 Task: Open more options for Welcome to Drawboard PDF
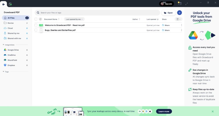[x=181, y=25]
